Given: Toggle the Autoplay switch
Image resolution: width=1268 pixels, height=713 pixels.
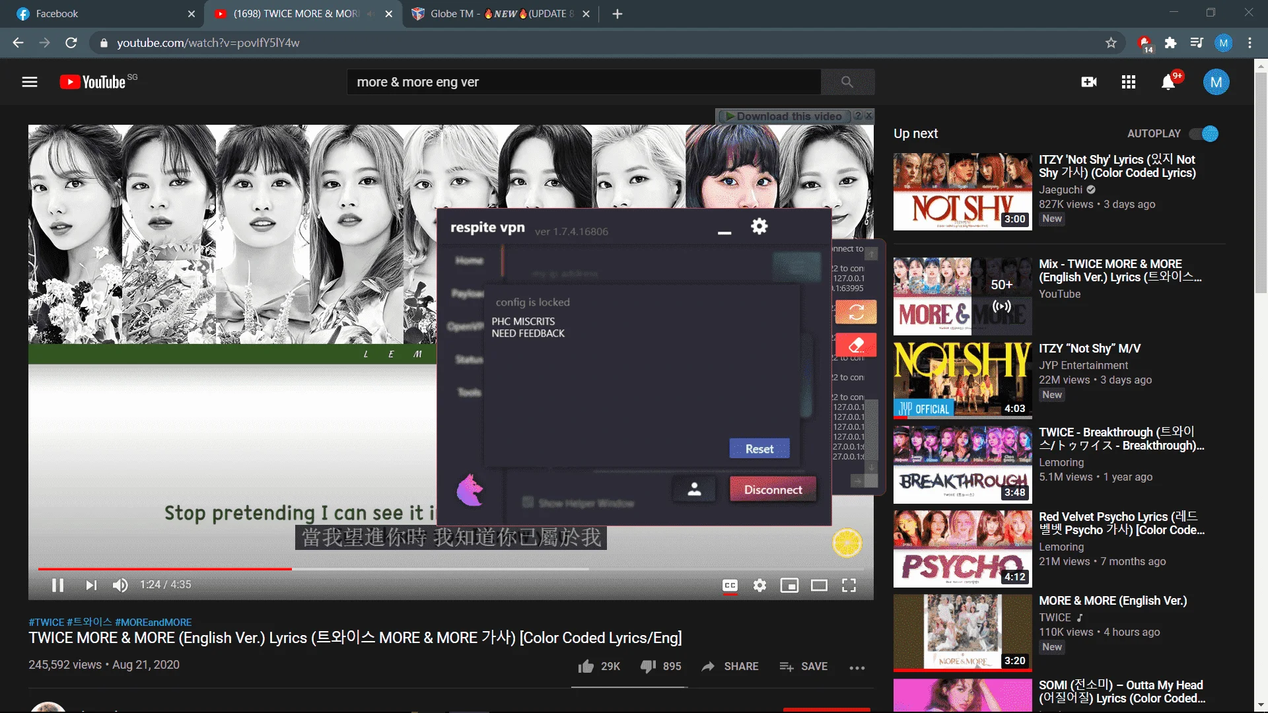Looking at the screenshot, I should pyautogui.click(x=1204, y=133).
